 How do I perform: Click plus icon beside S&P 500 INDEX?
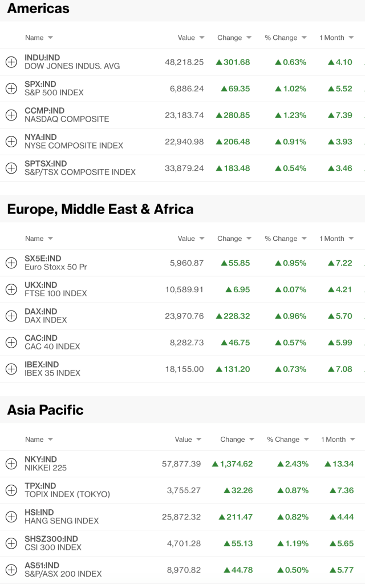11,88
